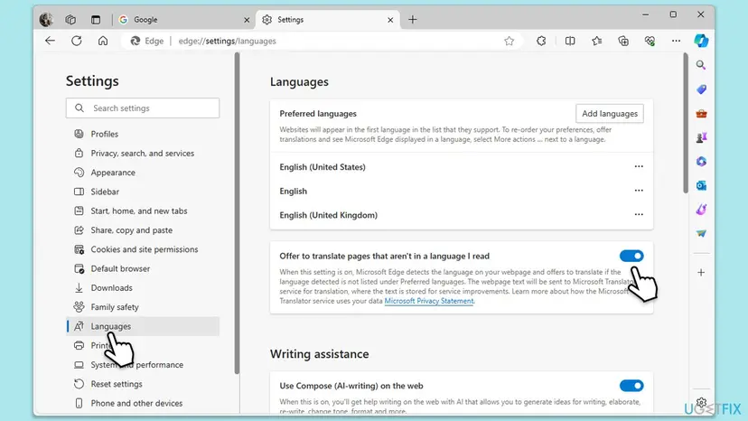
Task: Click the settings navigation scrollbar
Action: (x=237, y=214)
